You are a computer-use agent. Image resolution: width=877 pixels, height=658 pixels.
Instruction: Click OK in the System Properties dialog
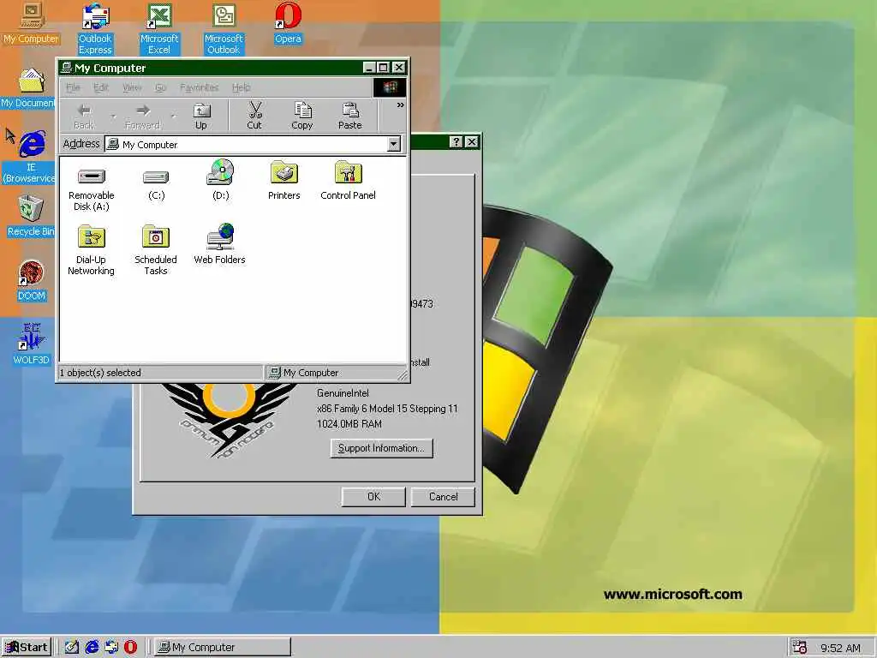tap(373, 497)
